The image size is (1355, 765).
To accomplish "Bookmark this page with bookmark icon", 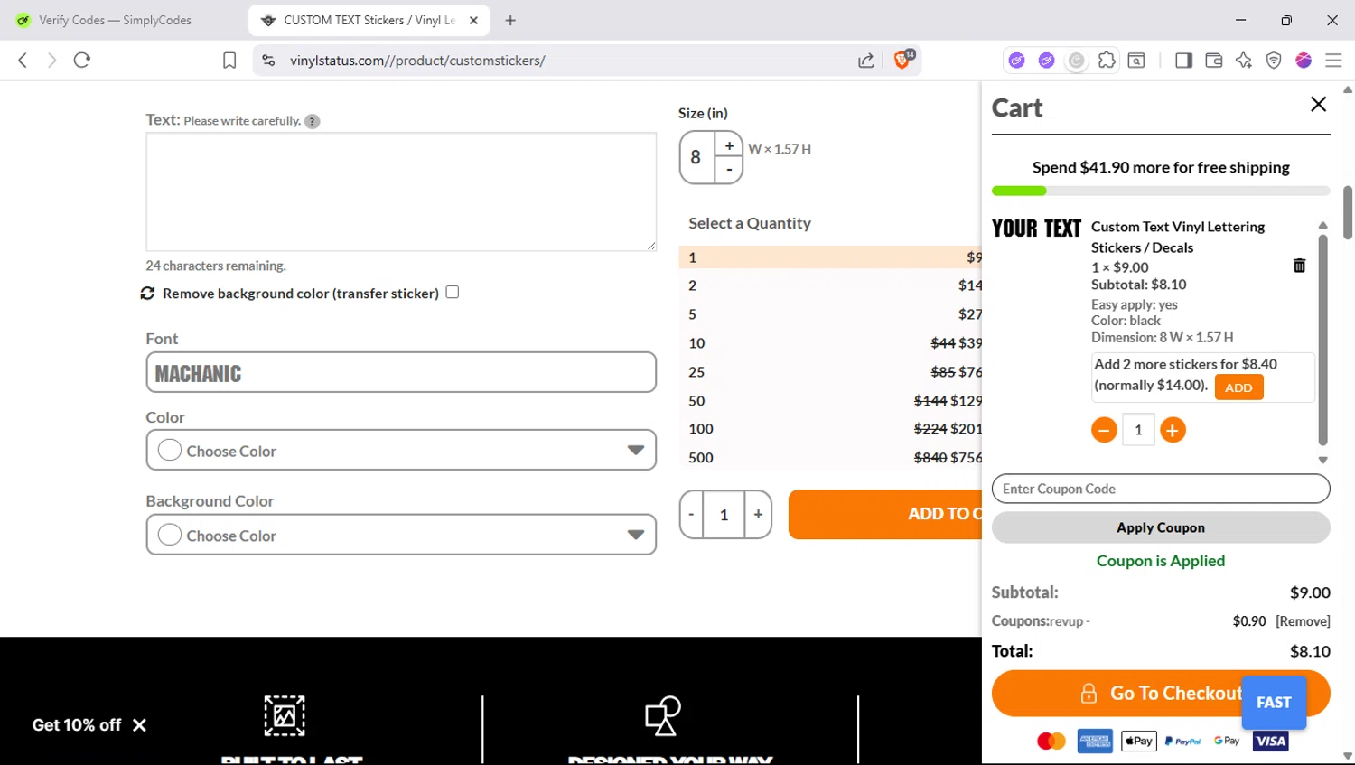I will coord(229,61).
